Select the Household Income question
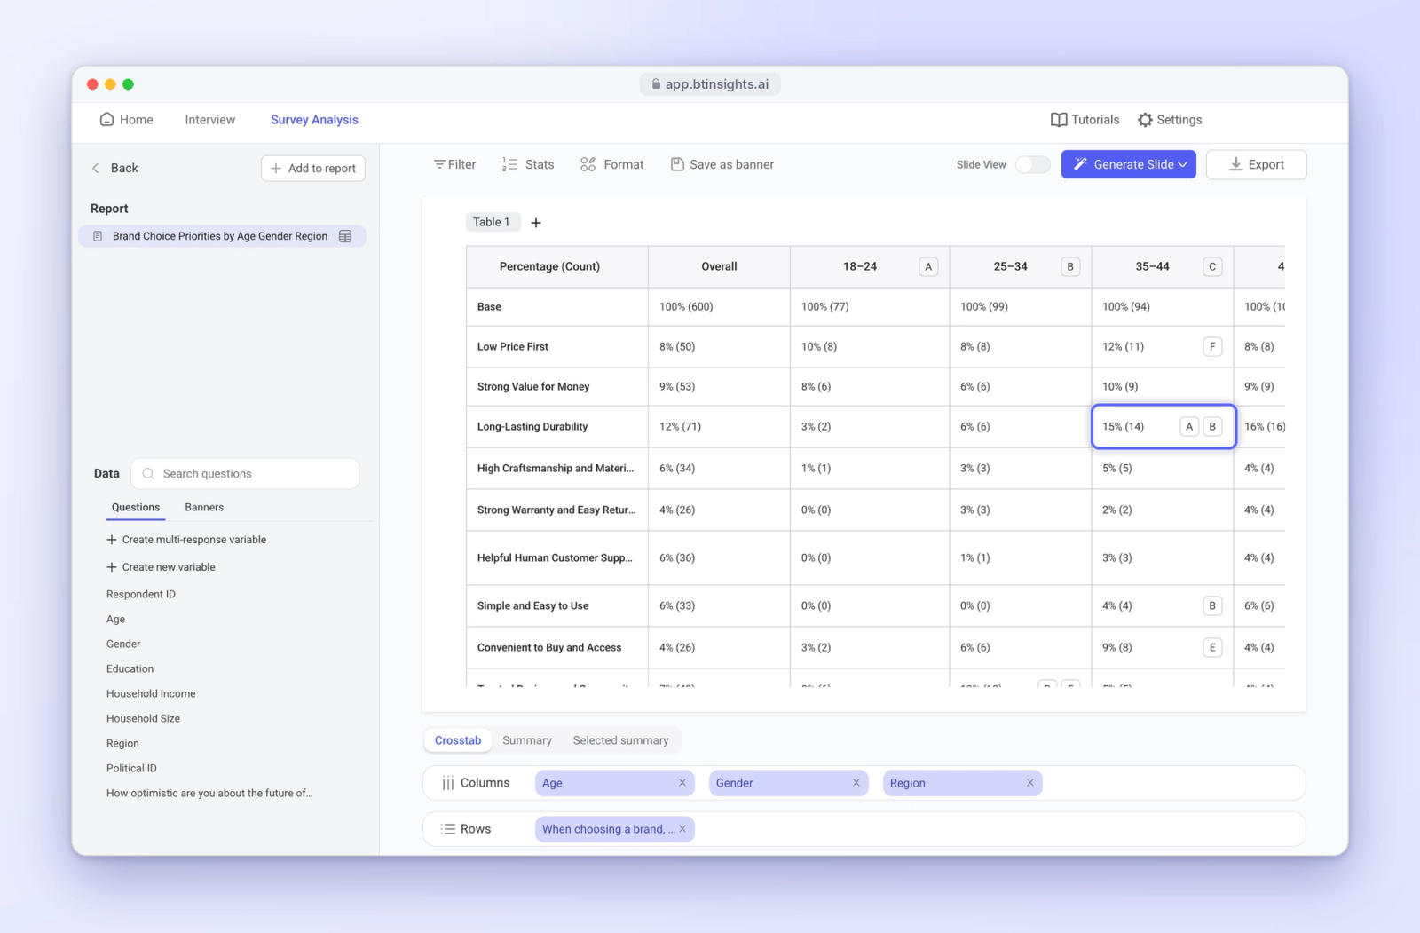This screenshot has width=1420, height=933. (151, 693)
